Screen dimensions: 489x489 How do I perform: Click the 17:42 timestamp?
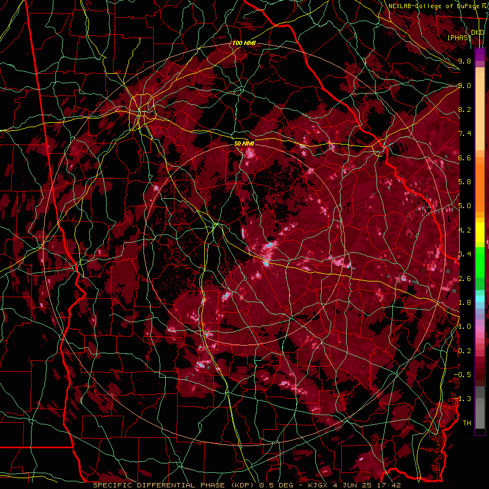tap(390, 485)
